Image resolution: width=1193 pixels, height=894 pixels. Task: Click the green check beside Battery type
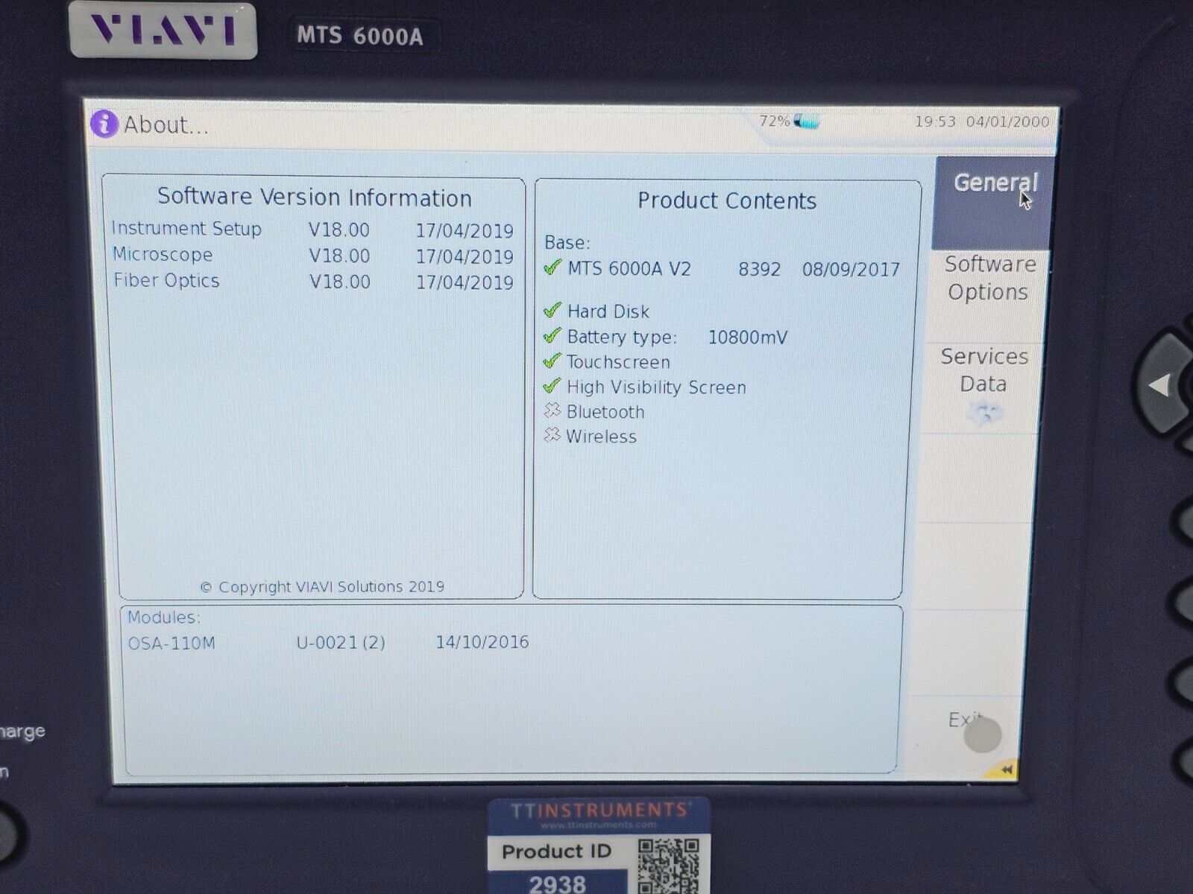coord(553,335)
